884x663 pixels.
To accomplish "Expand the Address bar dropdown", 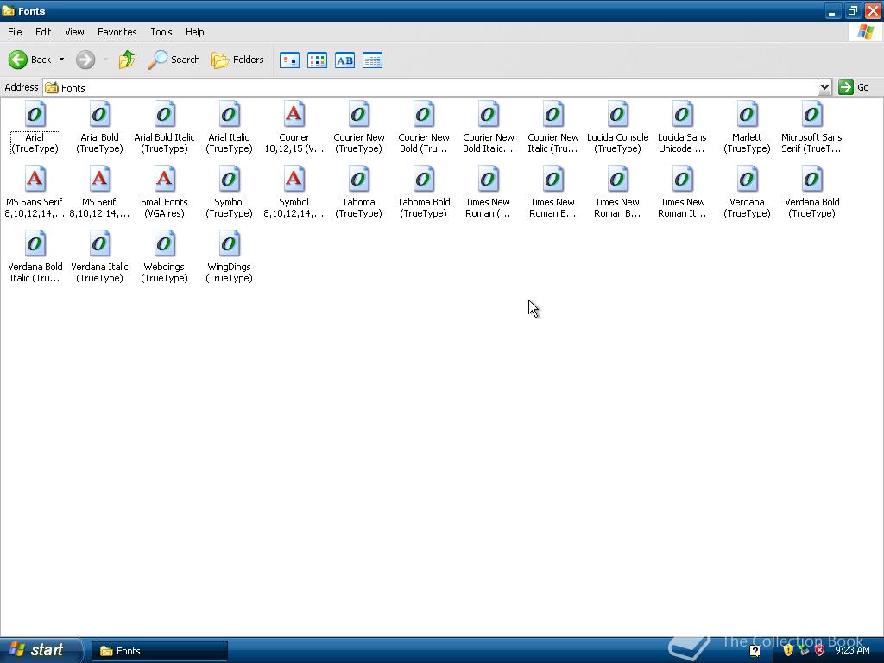I will [x=824, y=87].
